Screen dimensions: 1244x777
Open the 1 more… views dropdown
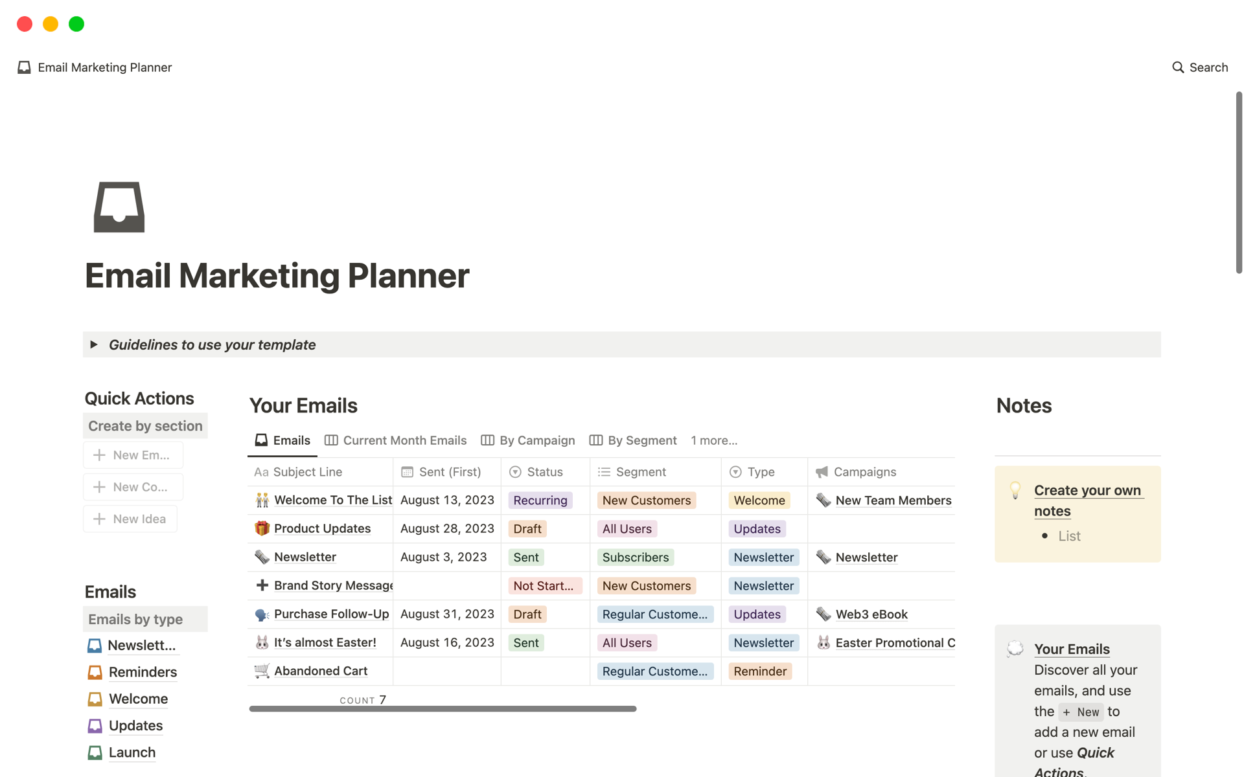click(x=714, y=440)
